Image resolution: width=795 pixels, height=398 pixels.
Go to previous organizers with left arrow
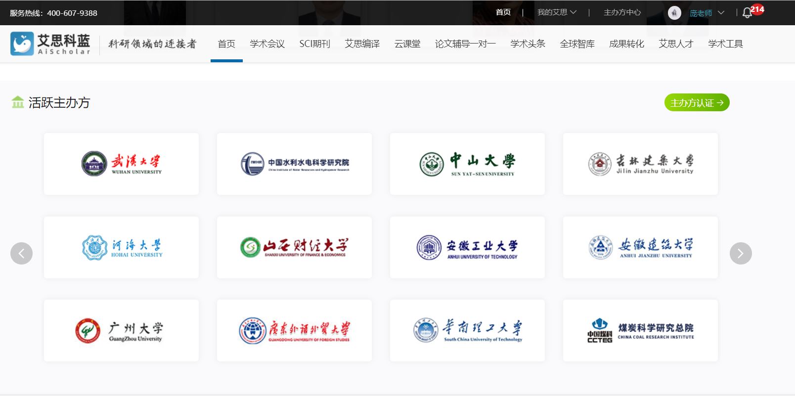pos(21,253)
